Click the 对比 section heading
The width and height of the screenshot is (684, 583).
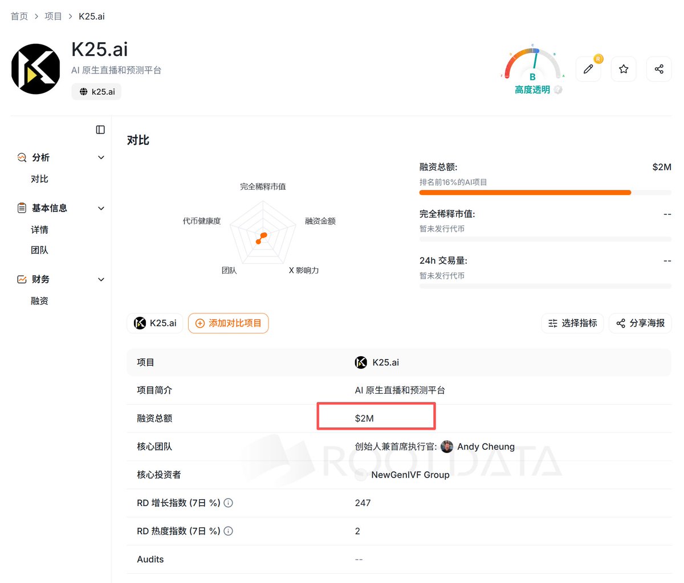tap(138, 140)
